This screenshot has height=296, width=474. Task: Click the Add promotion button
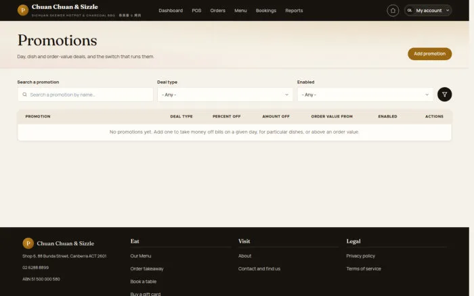[x=429, y=53]
